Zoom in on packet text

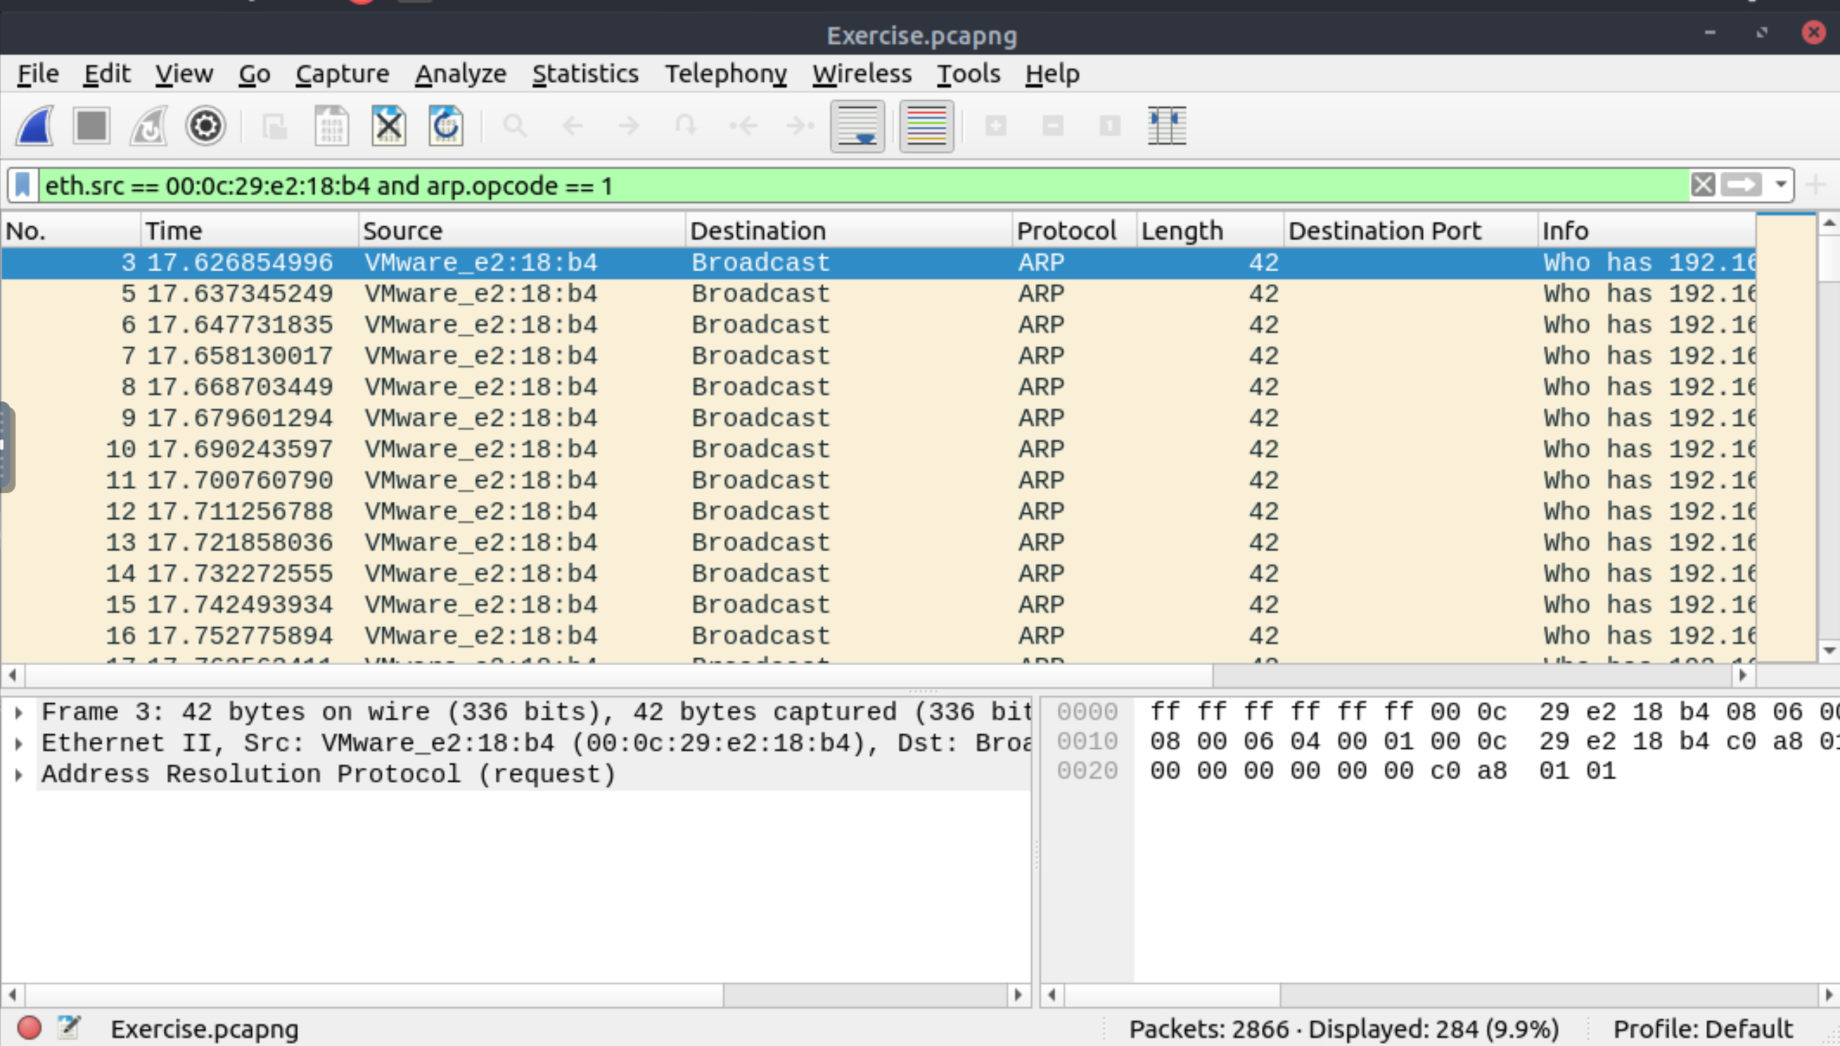(x=996, y=127)
